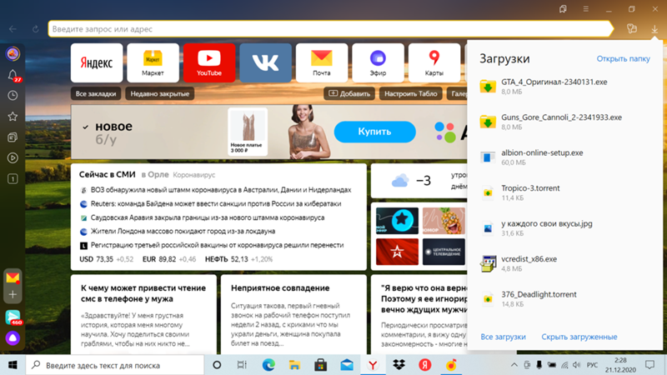Open profile avatar in sidebar

click(x=13, y=53)
